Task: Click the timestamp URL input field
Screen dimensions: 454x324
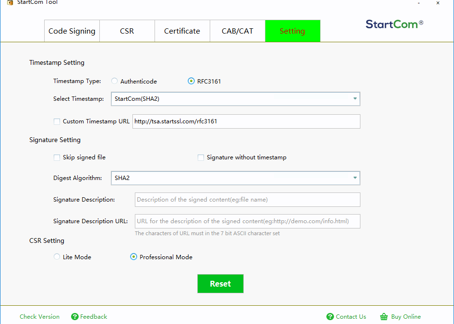Action: (246, 121)
